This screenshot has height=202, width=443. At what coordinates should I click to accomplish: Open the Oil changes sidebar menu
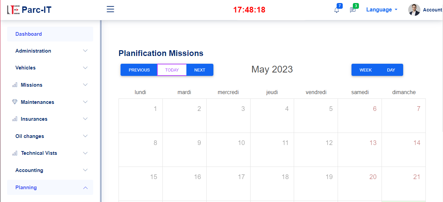pyautogui.click(x=50, y=136)
